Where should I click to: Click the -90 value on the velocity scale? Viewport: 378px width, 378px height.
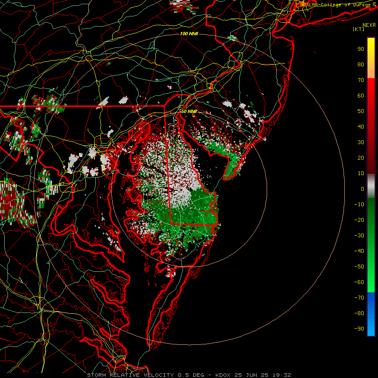[359, 329]
